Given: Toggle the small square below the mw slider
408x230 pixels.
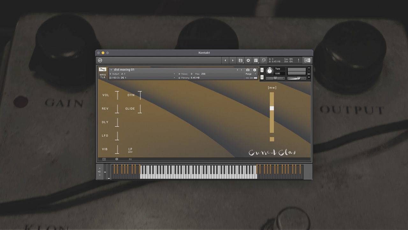Looking at the screenshot, I should tap(272, 139).
